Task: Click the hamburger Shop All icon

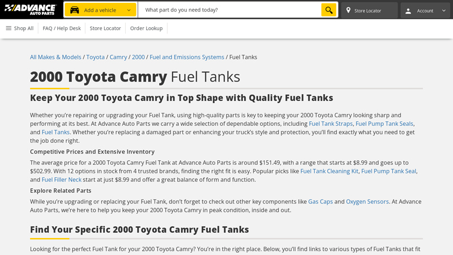Action: [8, 28]
